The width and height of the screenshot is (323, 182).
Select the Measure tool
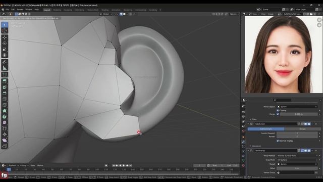5,68
